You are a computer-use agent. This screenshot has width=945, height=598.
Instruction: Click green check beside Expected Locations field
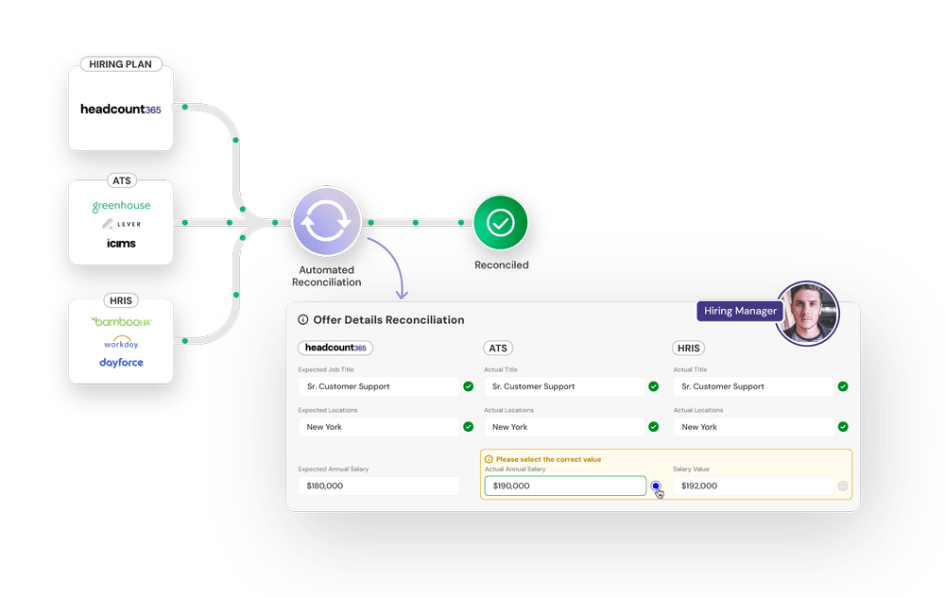469,427
